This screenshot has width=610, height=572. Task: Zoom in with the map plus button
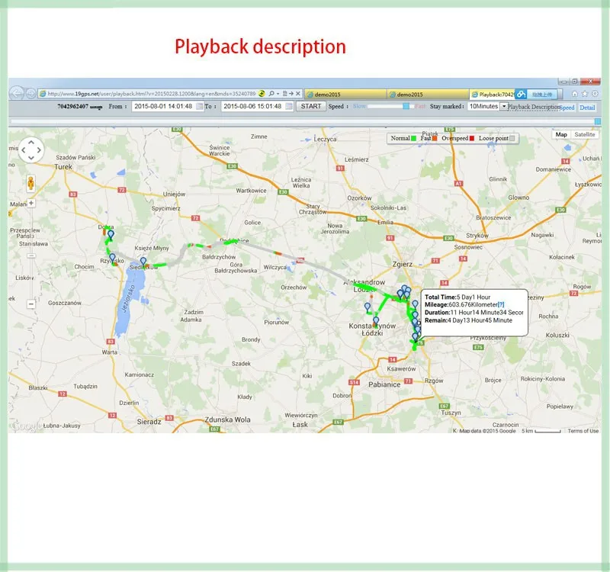click(31, 203)
